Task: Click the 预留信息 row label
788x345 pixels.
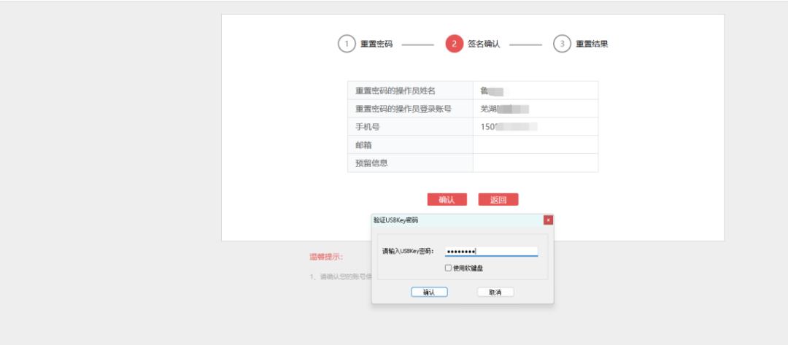Action: coord(371,163)
